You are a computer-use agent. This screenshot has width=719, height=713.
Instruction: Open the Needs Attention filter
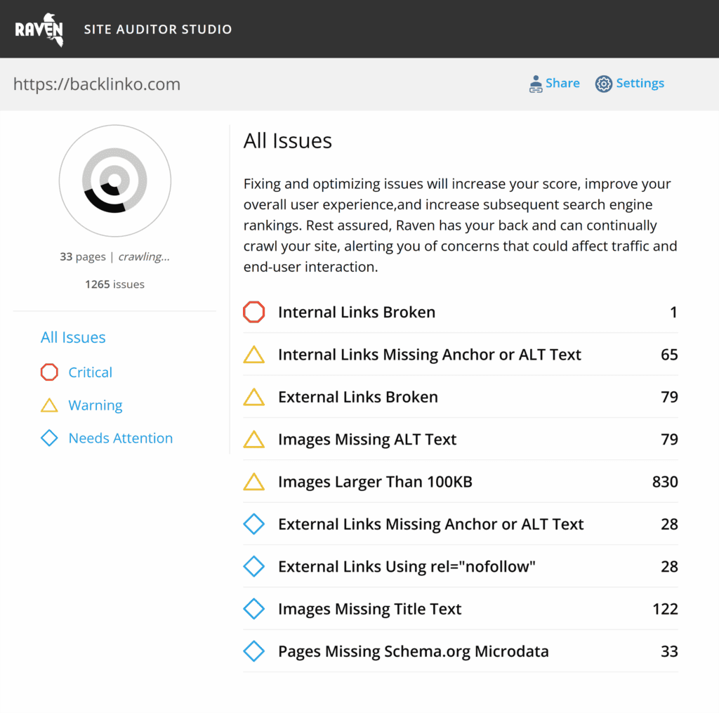(120, 438)
